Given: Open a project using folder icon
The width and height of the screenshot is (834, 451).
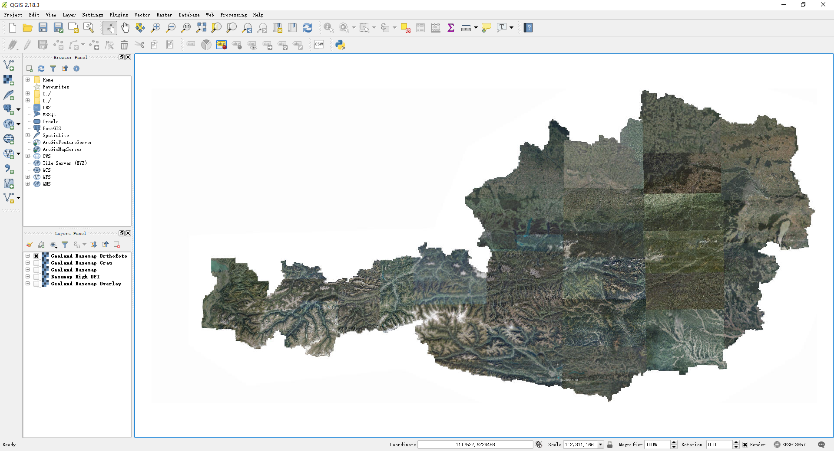Looking at the screenshot, I should click(27, 28).
